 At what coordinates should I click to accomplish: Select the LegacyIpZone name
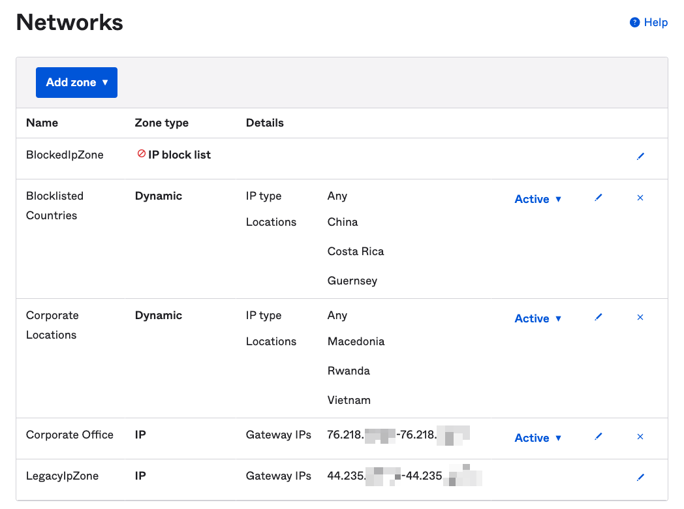click(63, 476)
